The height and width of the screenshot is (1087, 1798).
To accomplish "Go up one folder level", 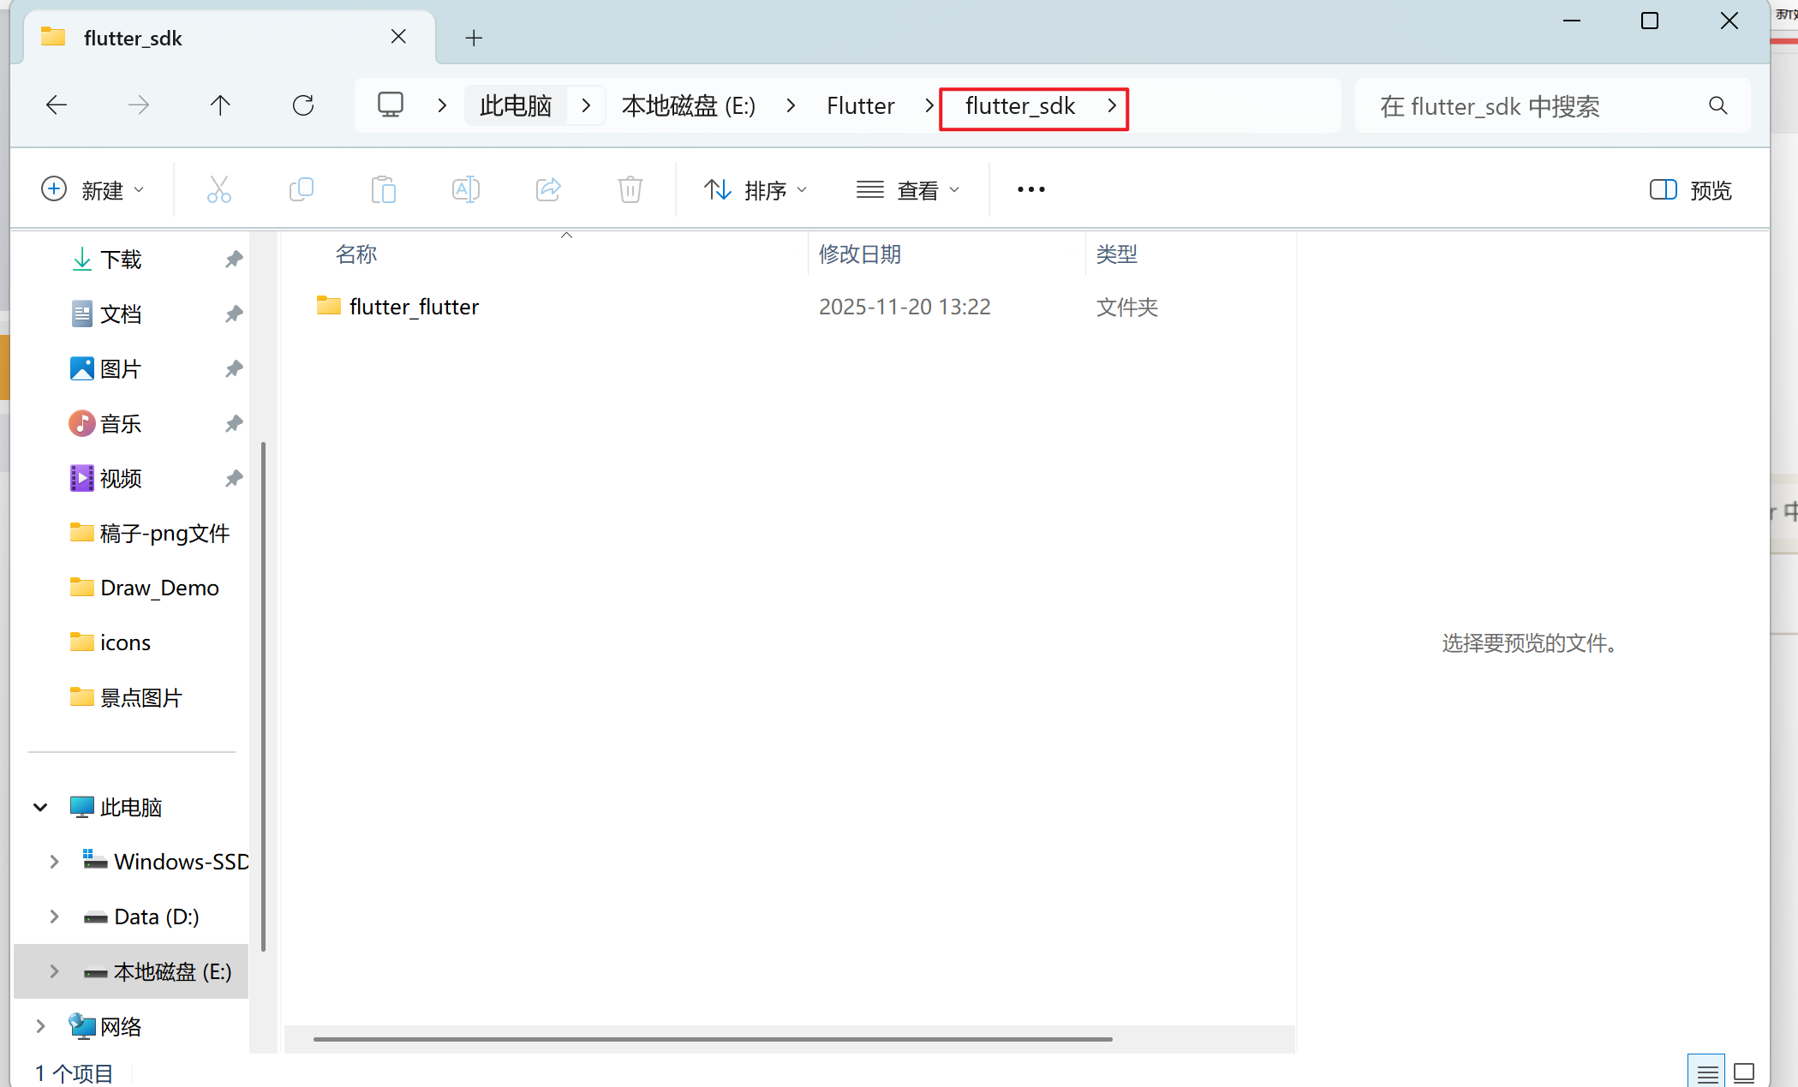I will pyautogui.click(x=220, y=105).
